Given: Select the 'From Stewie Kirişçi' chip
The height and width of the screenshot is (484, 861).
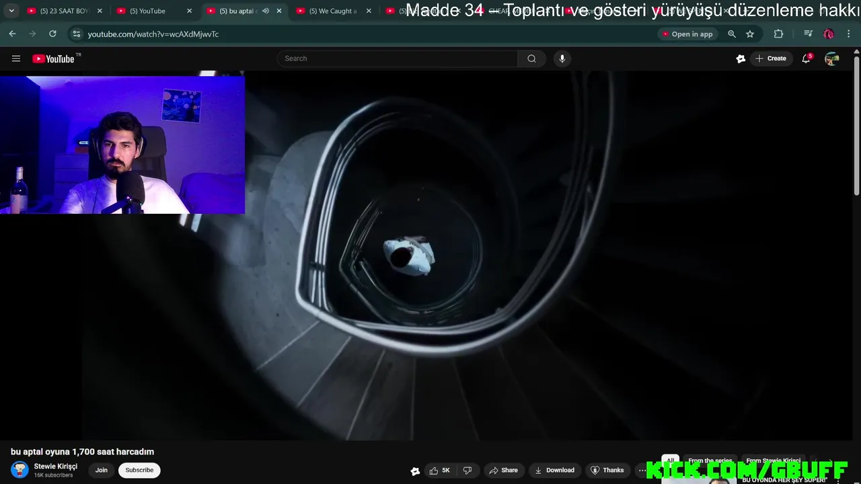Looking at the screenshot, I should click(774, 460).
